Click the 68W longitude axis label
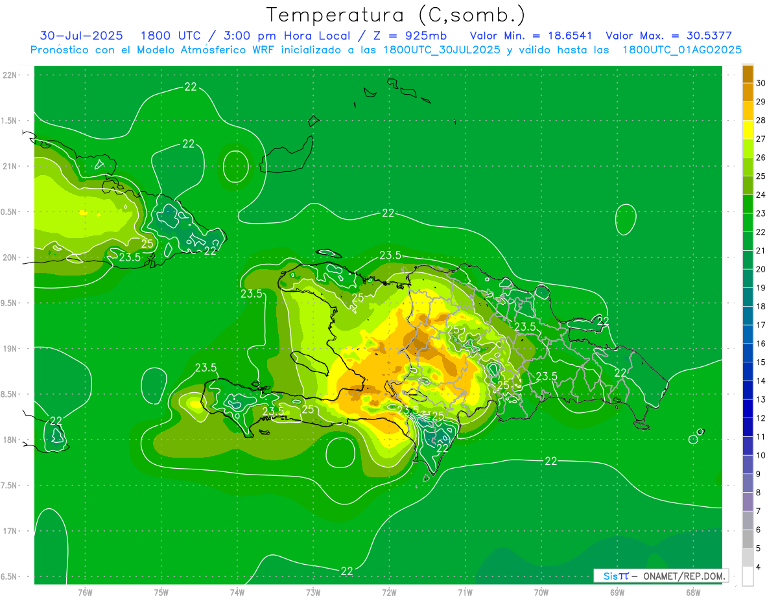Screen dimensions: 778x601 point(692,592)
